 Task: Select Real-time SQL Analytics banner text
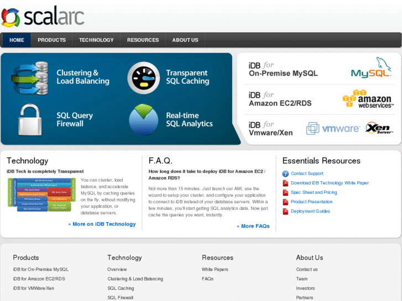coord(189,119)
